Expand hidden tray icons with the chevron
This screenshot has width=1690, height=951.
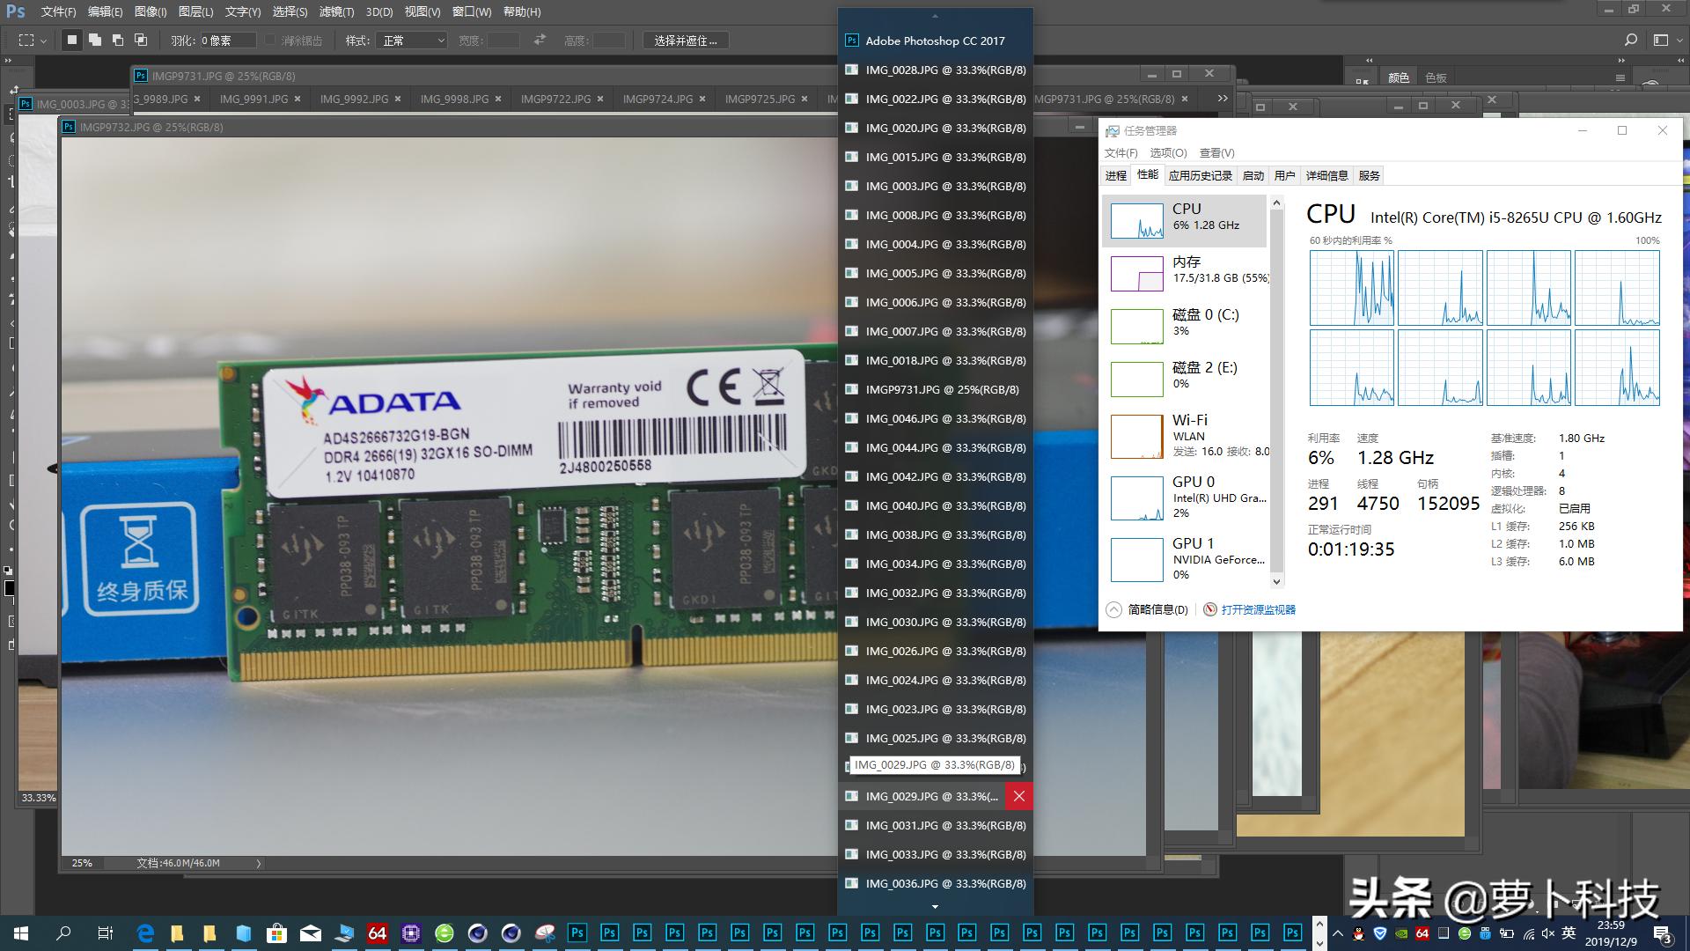point(1338,934)
